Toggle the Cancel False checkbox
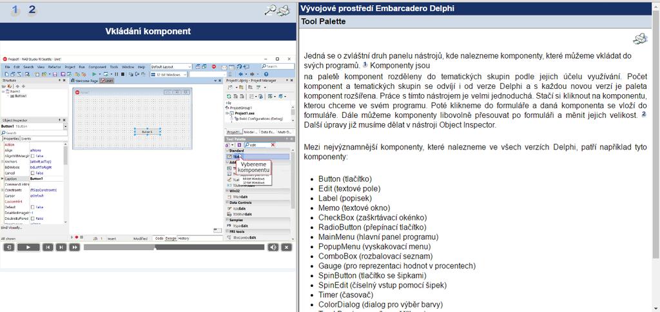The width and height of the screenshot is (660, 312). pyautogui.click(x=33, y=173)
